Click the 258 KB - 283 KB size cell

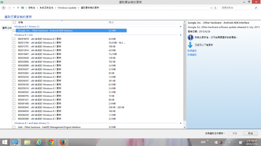116,107
